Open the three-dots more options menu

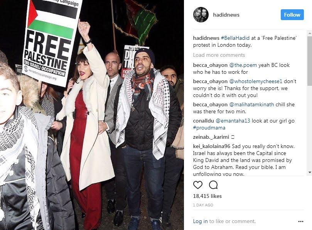point(301,221)
